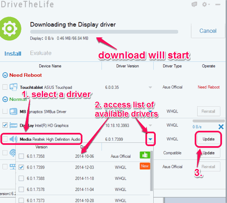Select version 6.0.1.7378 checkbox
This screenshot has height=203, width=227.
tap(21, 189)
